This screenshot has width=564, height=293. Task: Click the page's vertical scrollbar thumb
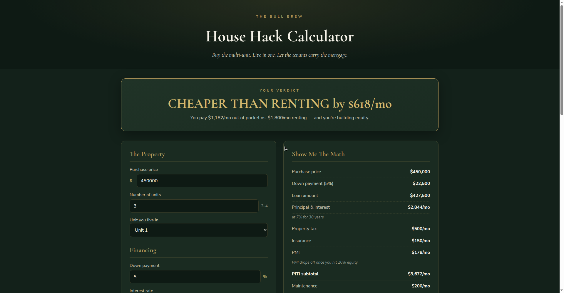point(562,60)
